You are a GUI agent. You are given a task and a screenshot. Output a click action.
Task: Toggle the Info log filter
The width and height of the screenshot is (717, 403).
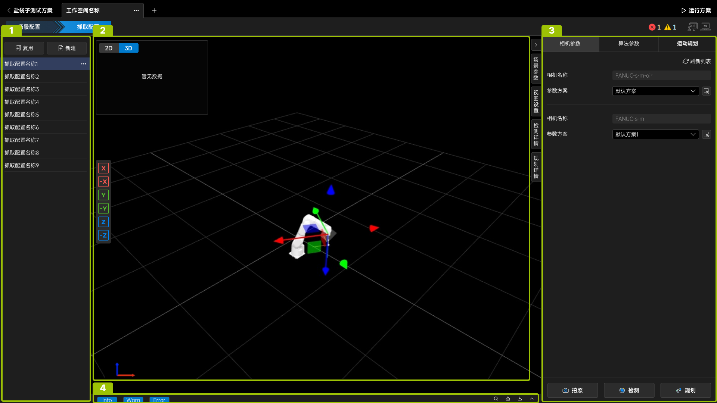107,400
